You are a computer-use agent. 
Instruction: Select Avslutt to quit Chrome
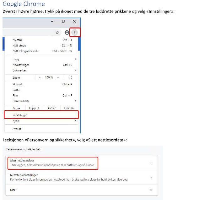click(41, 129)
